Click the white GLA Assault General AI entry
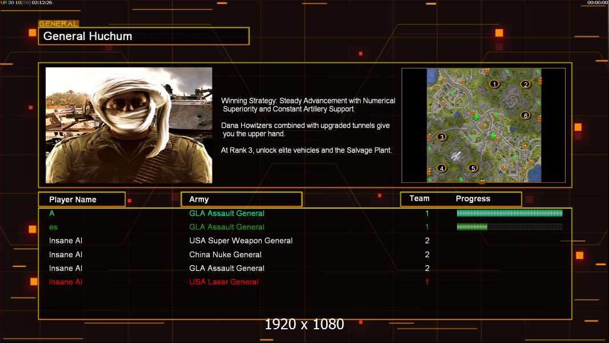 click(227, 268)
